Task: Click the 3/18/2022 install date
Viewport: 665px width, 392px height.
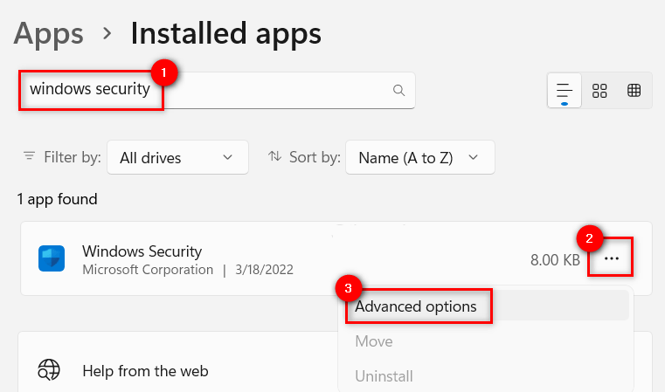Action: (264, 270)
